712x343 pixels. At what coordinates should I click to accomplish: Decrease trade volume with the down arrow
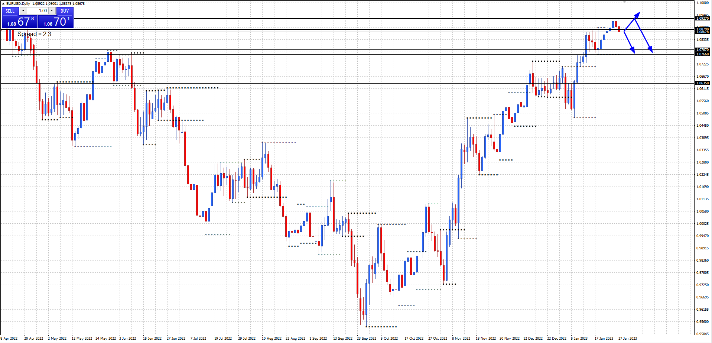[x=23, y=11]
